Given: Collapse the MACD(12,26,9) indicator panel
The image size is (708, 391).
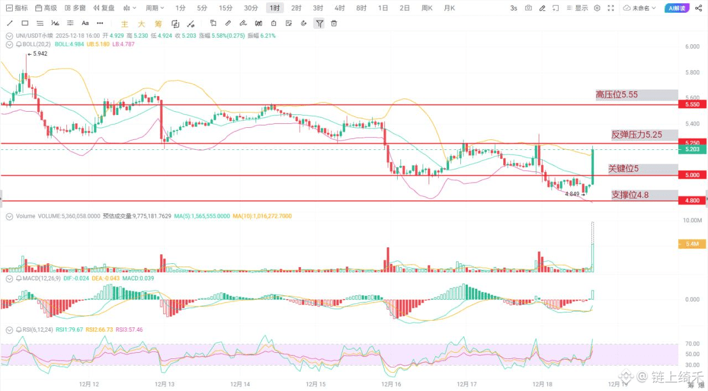Looking at the screenshot, I should (x=10, y=278).
